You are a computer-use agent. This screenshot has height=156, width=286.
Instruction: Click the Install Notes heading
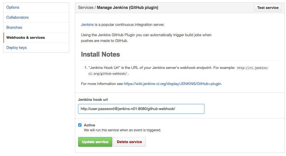click(x=100, y=54)
